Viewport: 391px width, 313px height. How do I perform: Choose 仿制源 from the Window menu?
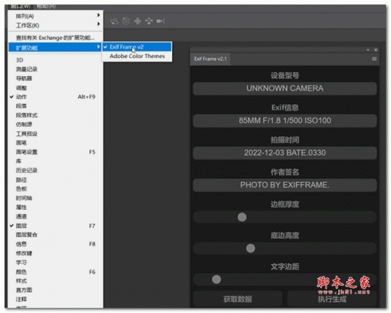(55, 124)
